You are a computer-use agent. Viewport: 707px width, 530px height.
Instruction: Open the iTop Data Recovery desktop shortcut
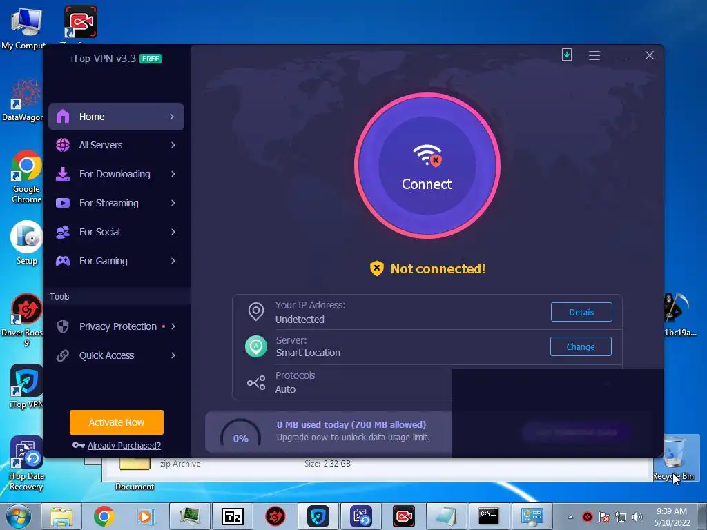point(26,463)
